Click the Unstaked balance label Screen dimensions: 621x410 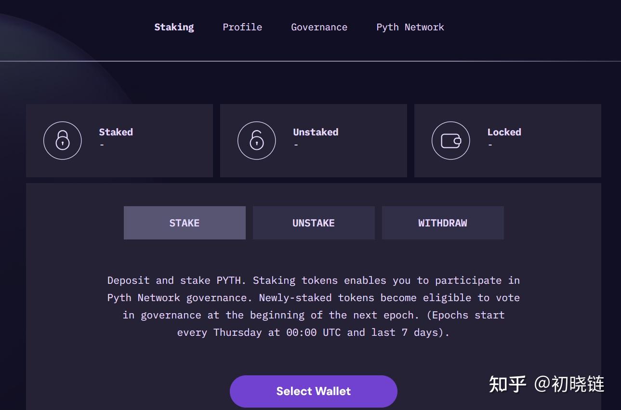316,132
